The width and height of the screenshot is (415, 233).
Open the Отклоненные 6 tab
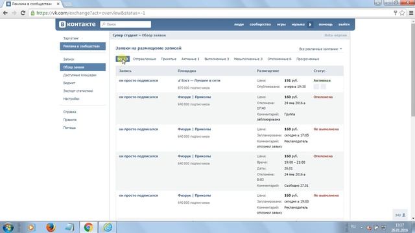click(279, 59)
